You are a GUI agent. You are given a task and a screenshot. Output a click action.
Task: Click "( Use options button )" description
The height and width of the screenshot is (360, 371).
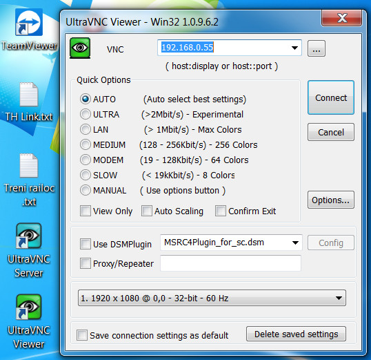183,191
